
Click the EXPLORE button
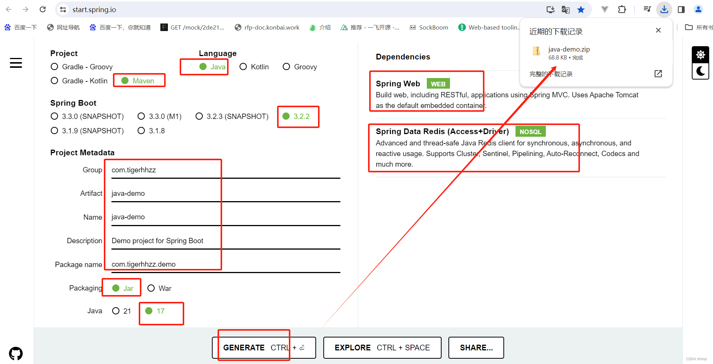click(x=382, y=348)
